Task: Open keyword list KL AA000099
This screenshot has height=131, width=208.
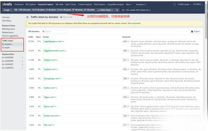Action: [x=8, y=58]
